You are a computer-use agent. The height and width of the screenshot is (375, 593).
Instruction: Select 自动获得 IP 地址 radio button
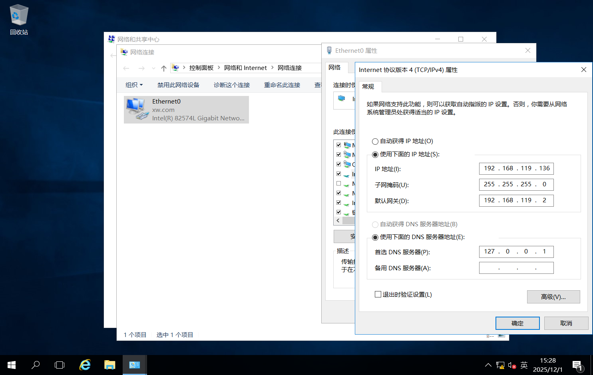point(375,141)
